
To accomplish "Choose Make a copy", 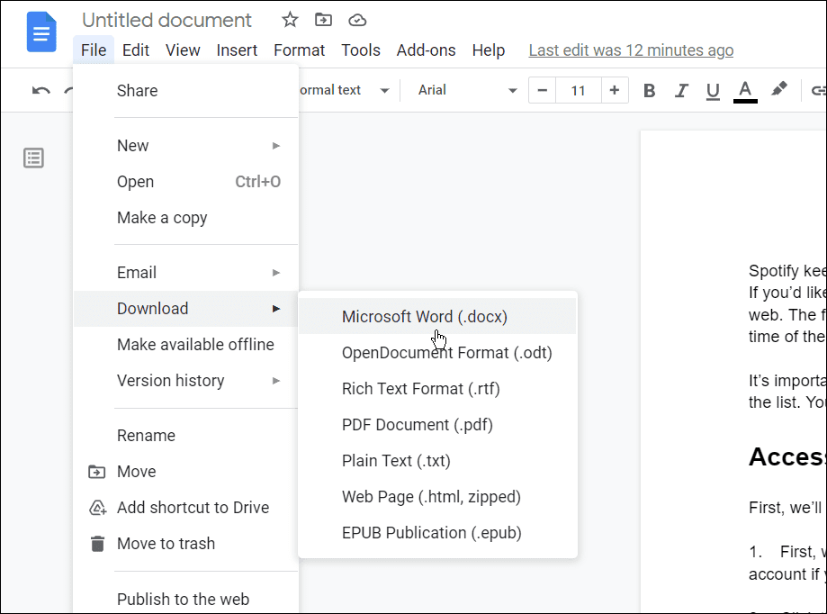I will click(x=186, y=217).
